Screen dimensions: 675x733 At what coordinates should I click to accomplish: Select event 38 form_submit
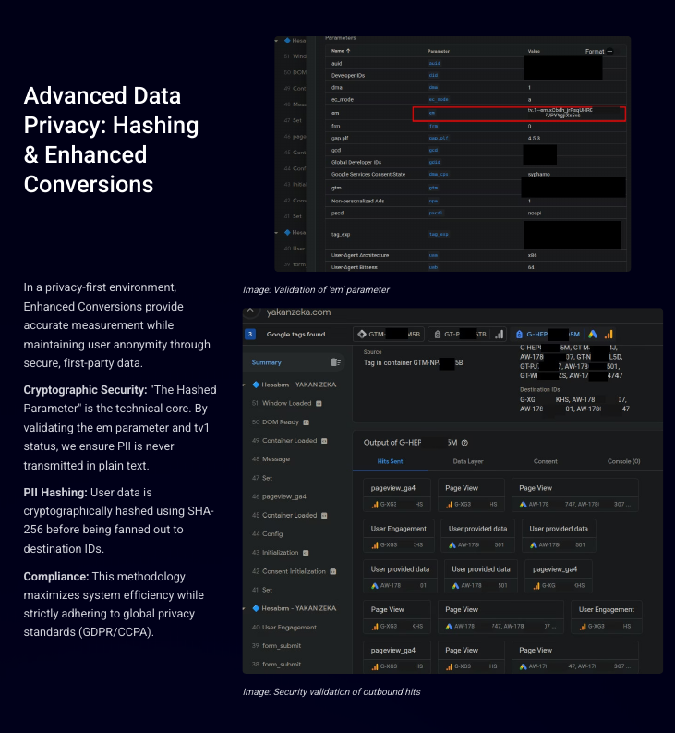(x=276, y=665)
